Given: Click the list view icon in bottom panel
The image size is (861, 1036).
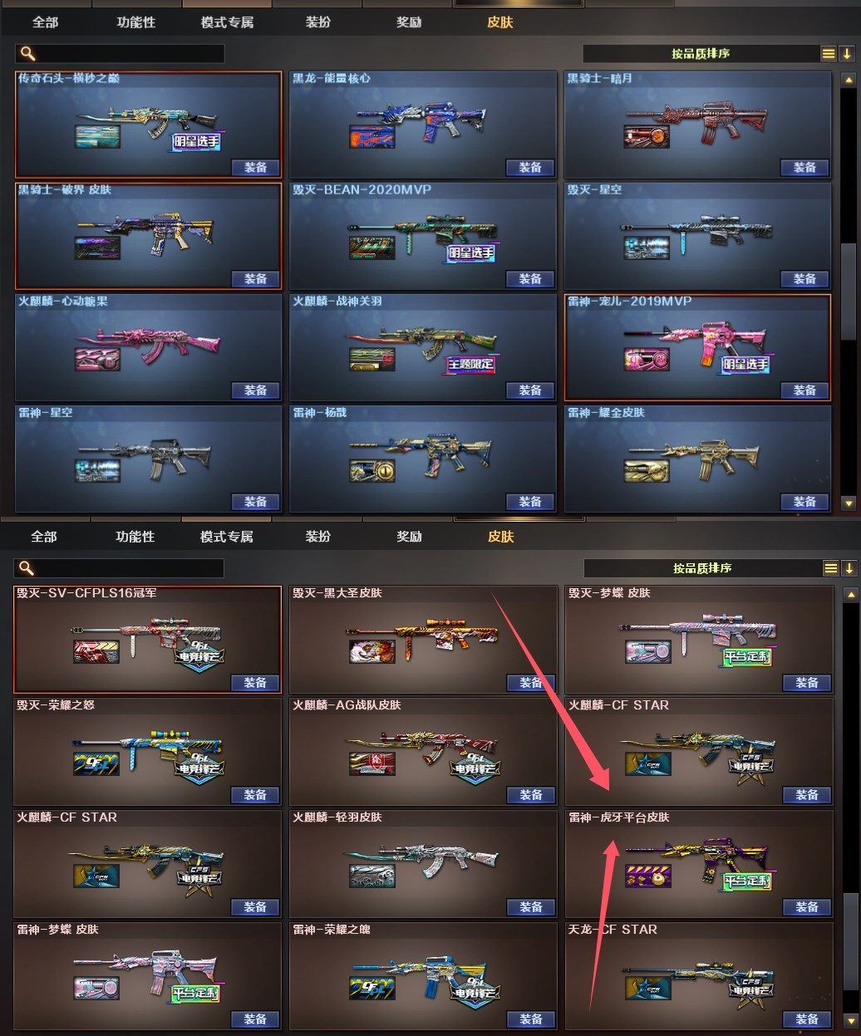Looking at the screenshot, I should click(x=830, y=568).
